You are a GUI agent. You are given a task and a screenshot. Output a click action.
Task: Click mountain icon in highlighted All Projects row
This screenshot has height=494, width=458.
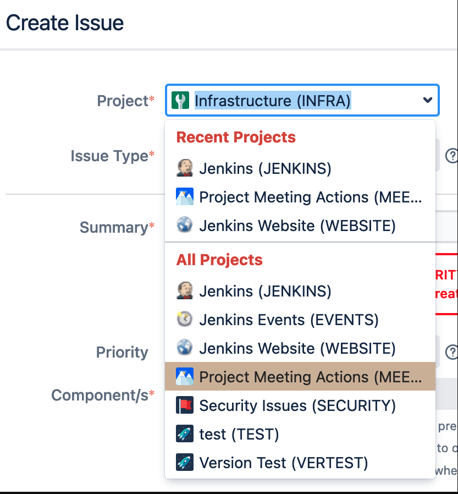pyautogui.click(x=185, y=376)
